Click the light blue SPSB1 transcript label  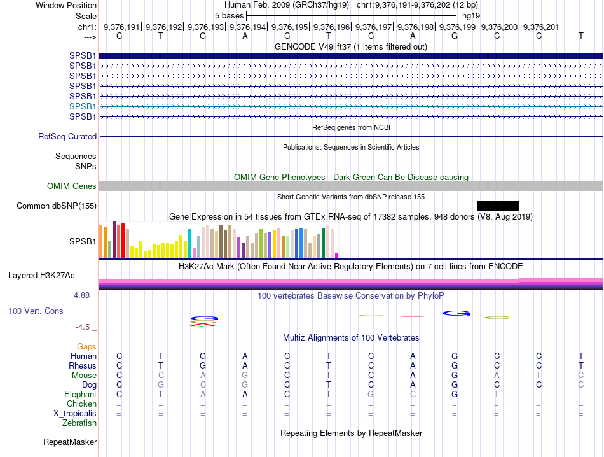point(83,106)
